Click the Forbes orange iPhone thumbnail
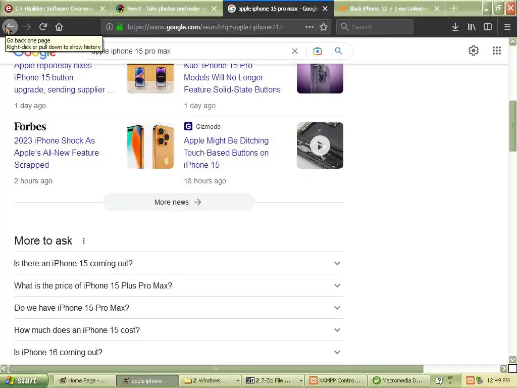517x388 pixels. tap(150, 145)
